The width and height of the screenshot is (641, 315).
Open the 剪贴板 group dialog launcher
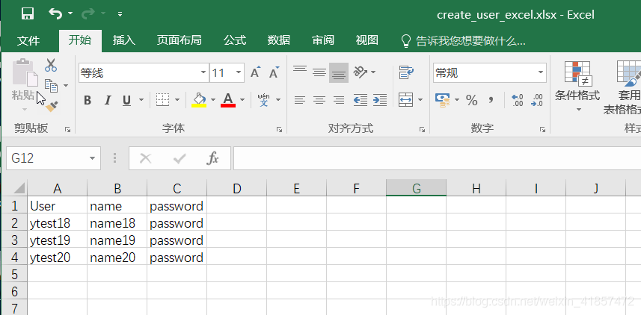click(68, 129)
